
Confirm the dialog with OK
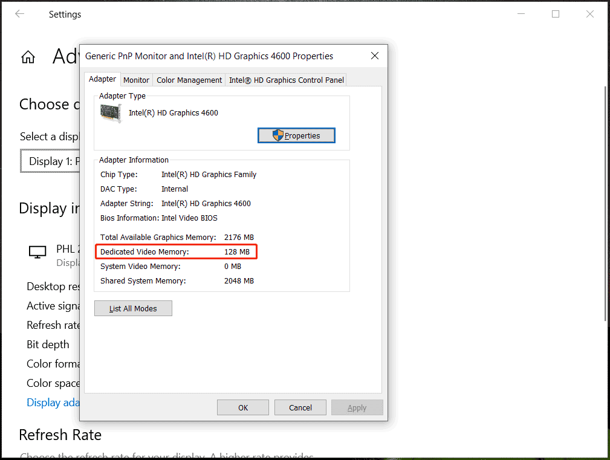pos(242,407)
